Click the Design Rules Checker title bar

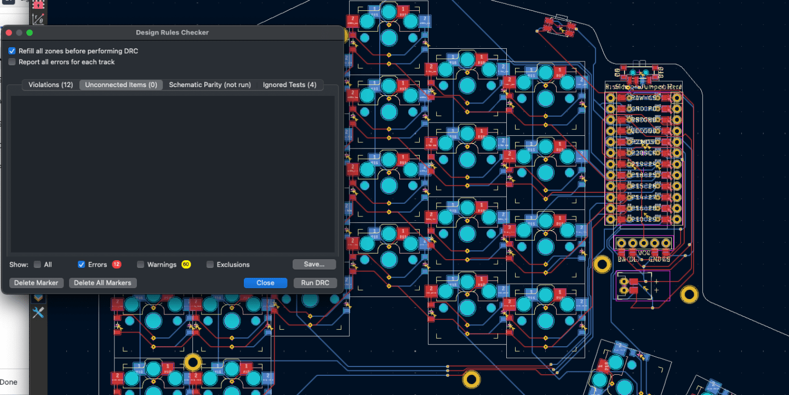point(172,32)
